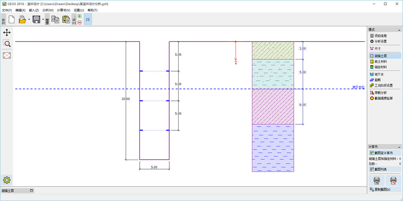Click 复制截图(p) button

coord(385,189)
